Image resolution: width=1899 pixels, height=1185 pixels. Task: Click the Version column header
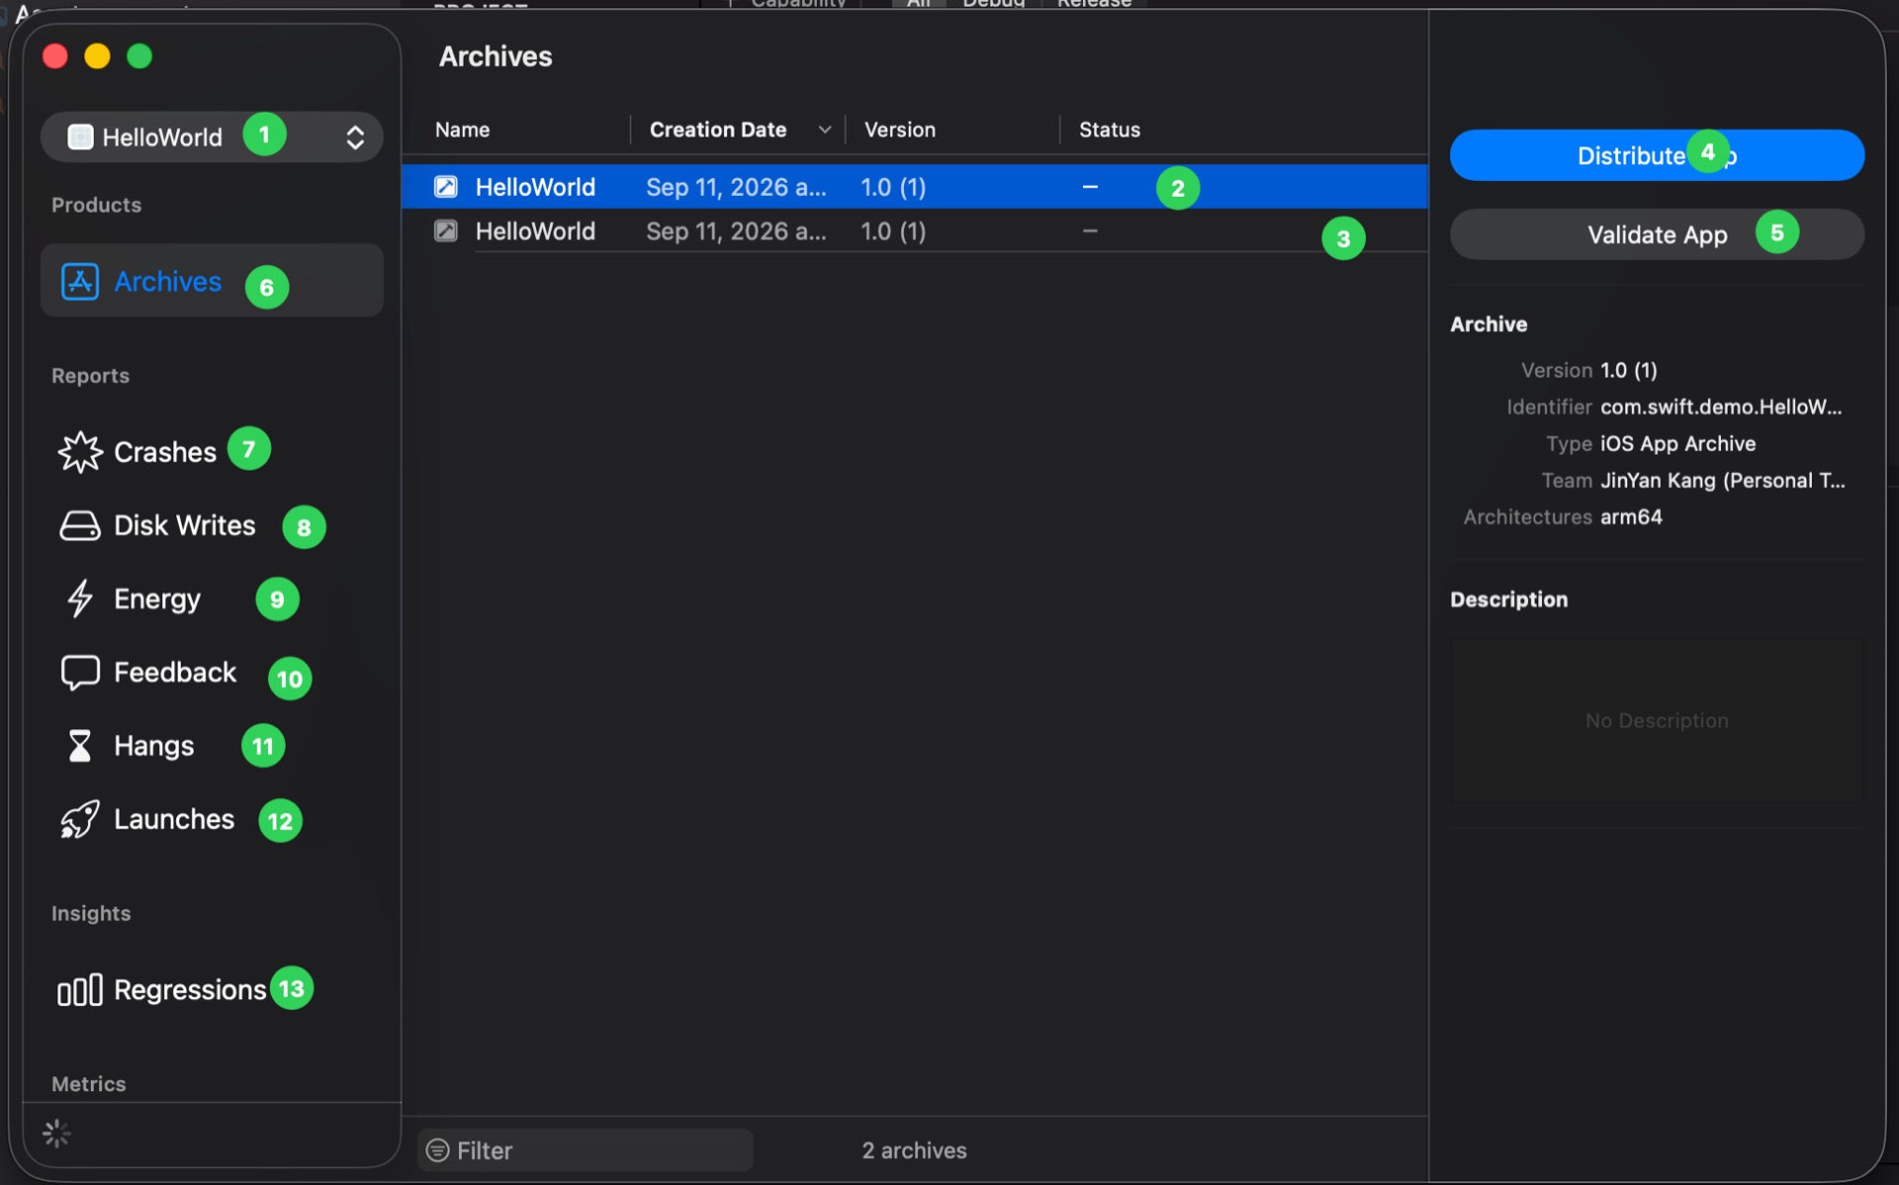899,130
